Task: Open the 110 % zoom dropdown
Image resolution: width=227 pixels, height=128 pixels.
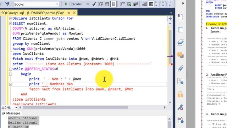Action: (16, 108)
